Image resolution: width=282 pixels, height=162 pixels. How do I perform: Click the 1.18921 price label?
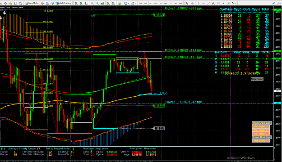pyautogui.click(x=159, y=15)
